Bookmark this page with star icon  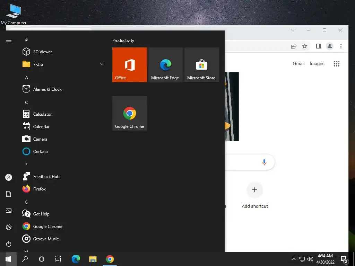point(305,46)
